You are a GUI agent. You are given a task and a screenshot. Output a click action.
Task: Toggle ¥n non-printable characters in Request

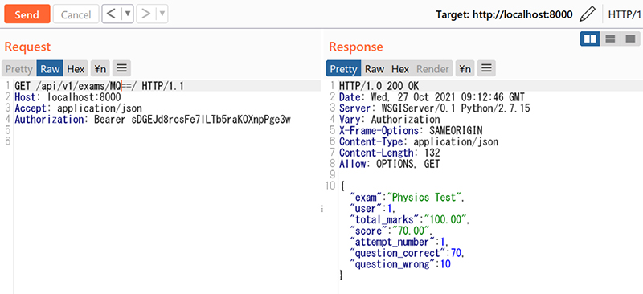[x=100, y=69]
